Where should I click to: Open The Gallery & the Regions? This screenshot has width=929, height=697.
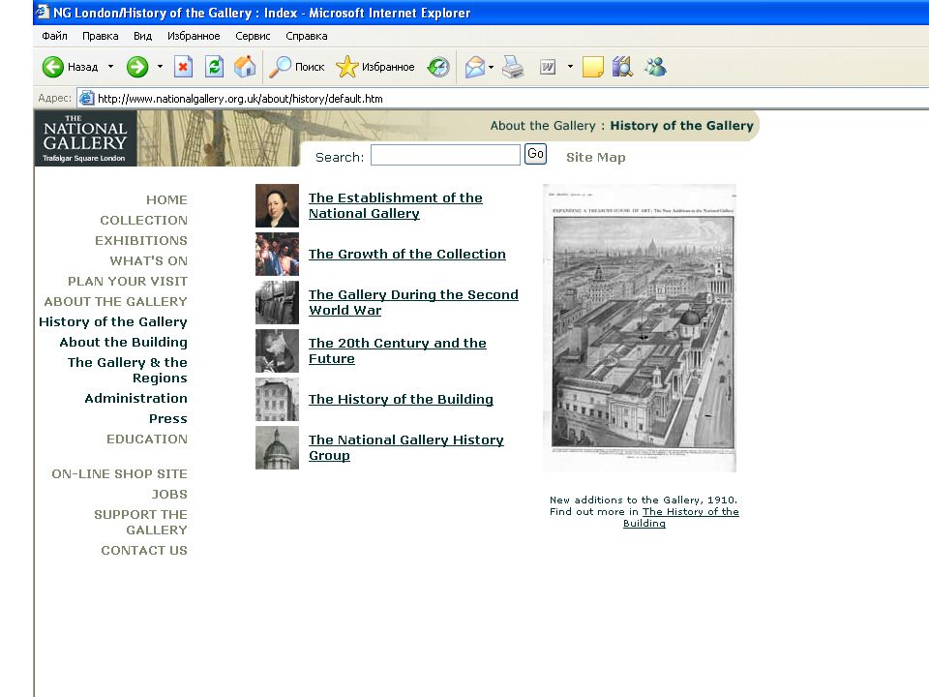tap(128, 370)
